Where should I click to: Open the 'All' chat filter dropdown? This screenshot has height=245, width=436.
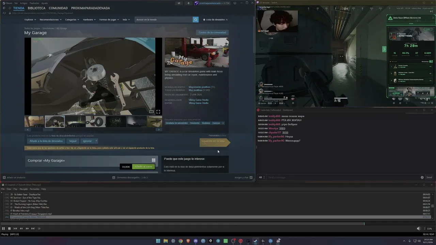tap(262, 177)
